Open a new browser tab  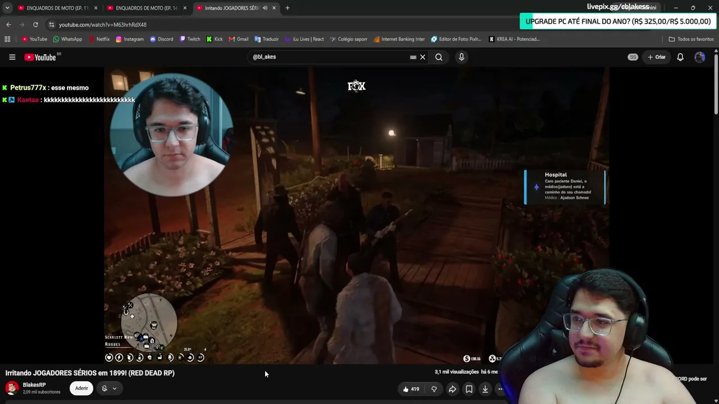click(288, 8)
